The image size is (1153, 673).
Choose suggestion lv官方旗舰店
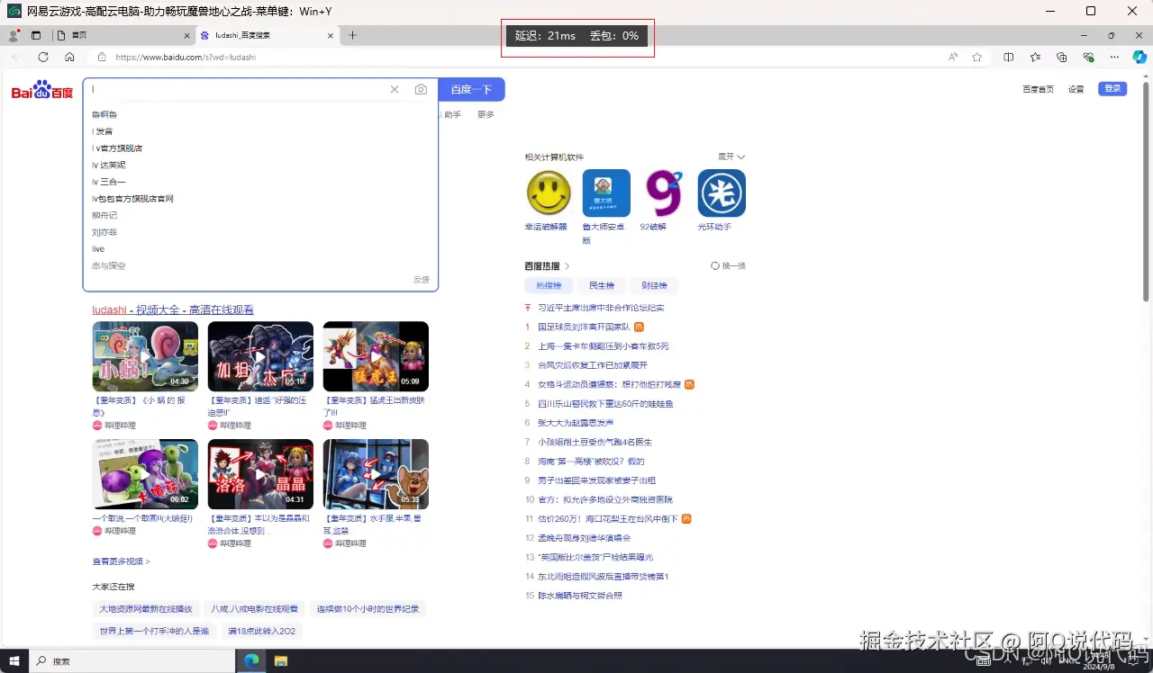117,148
